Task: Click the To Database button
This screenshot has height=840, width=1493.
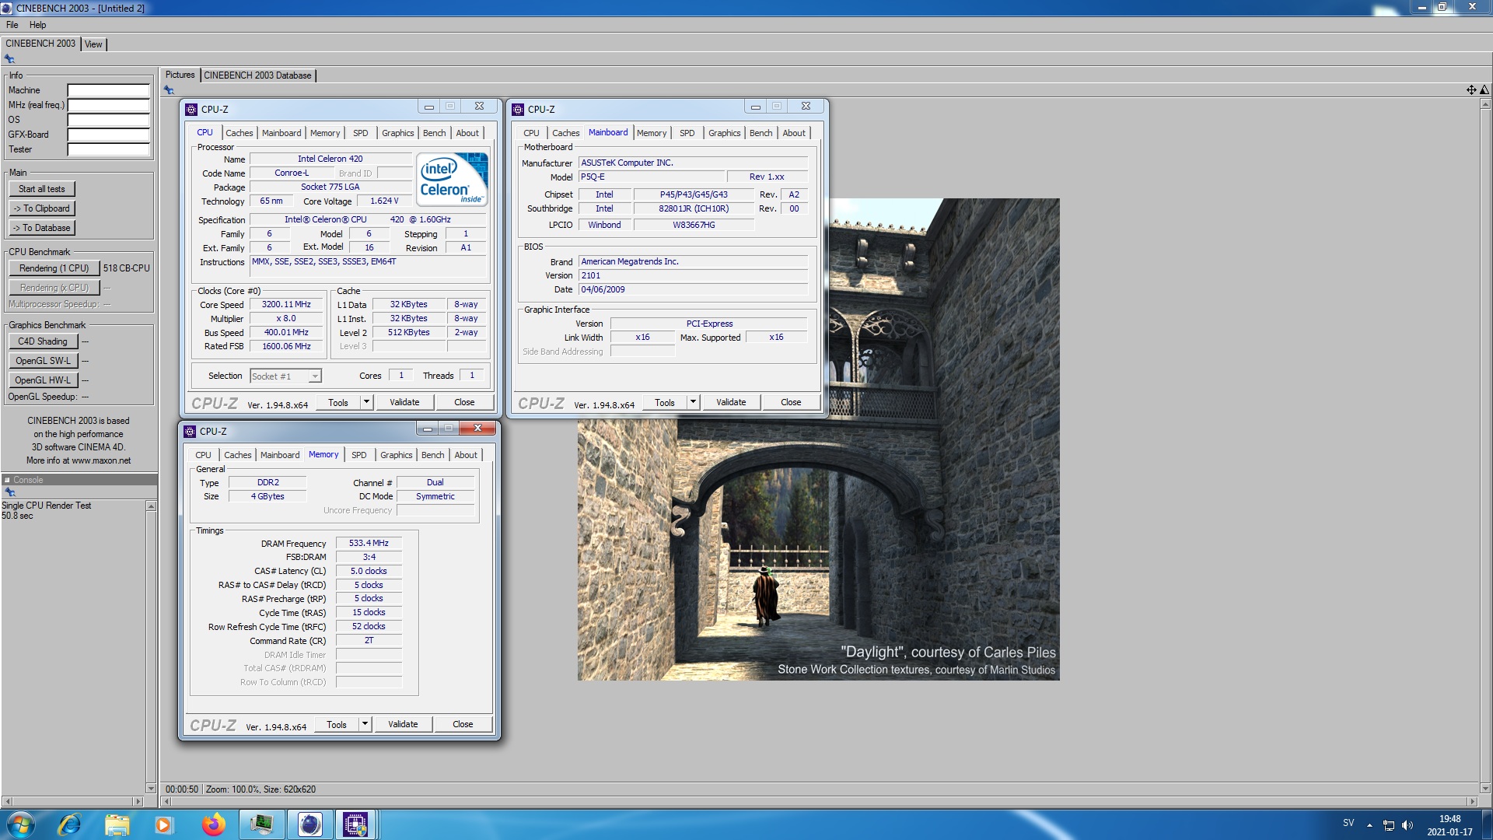Action: click(42, 228)
